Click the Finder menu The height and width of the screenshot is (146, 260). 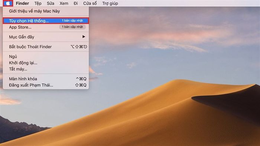[22, 3]
